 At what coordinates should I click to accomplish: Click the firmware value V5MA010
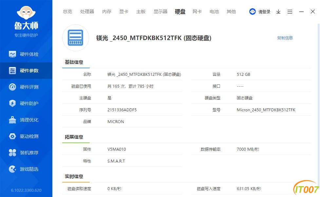tap(117, 149)
